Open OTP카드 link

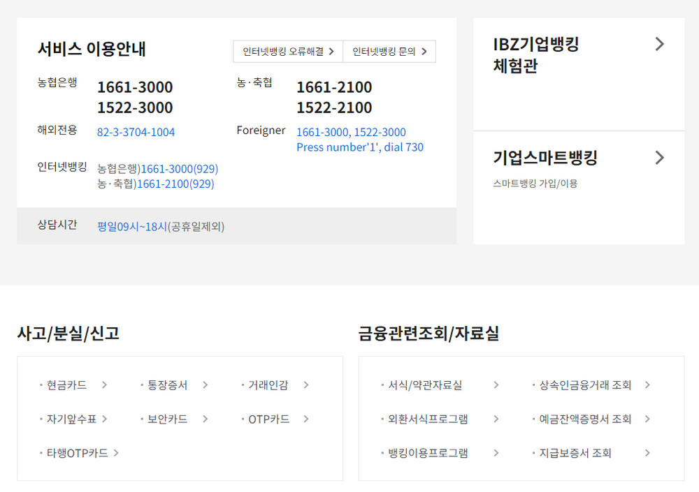pyautogui.click(x=269, y=419)
